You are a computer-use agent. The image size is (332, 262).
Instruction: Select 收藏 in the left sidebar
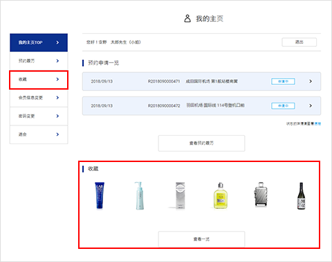(x=39, y=79)
